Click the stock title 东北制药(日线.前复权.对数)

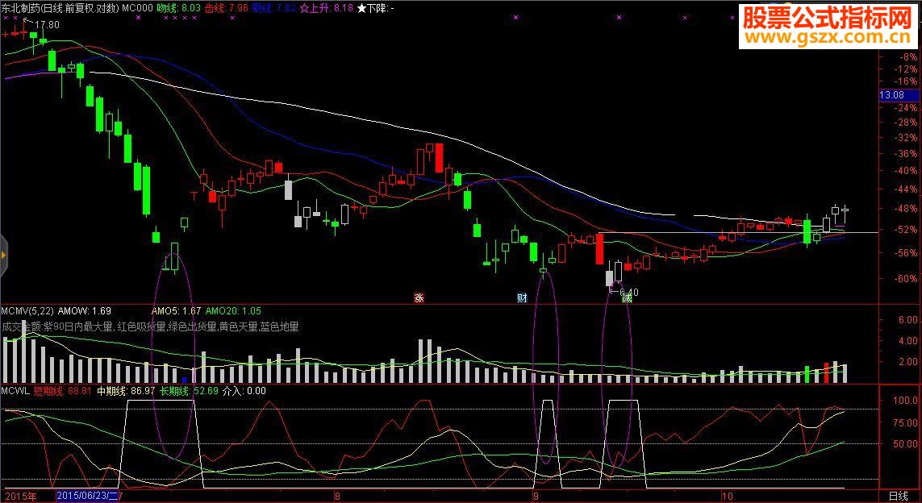point(60,8)
